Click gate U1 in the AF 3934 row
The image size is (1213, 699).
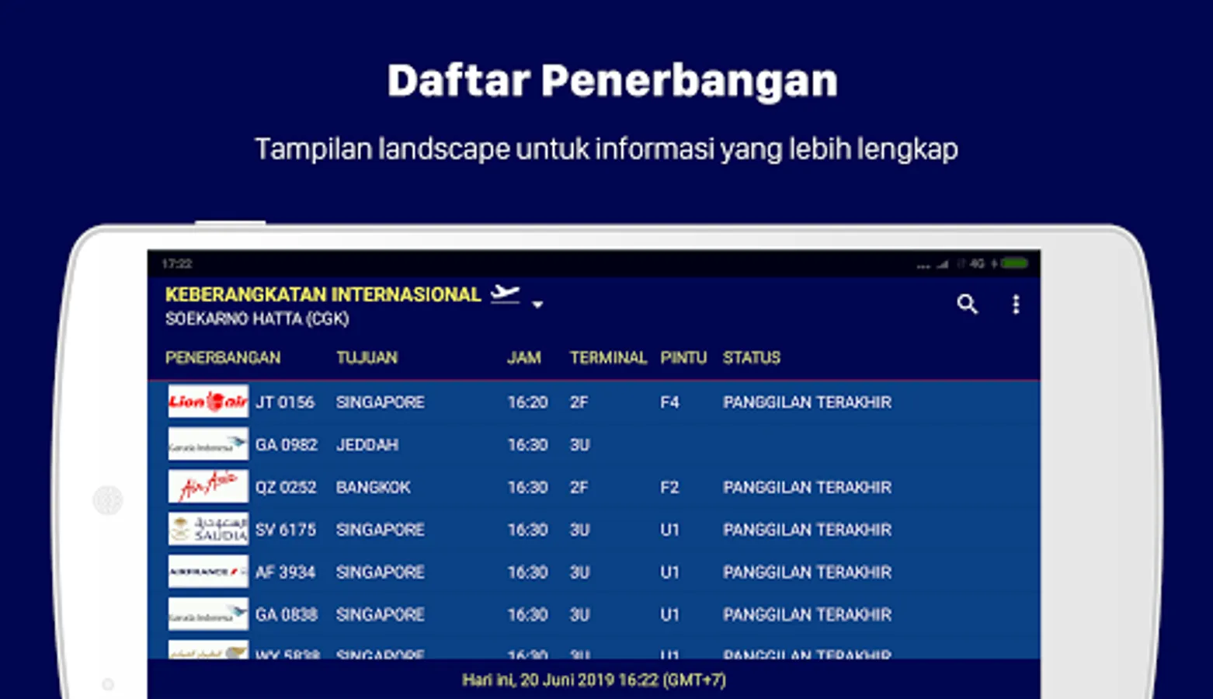tap(669, 572)
